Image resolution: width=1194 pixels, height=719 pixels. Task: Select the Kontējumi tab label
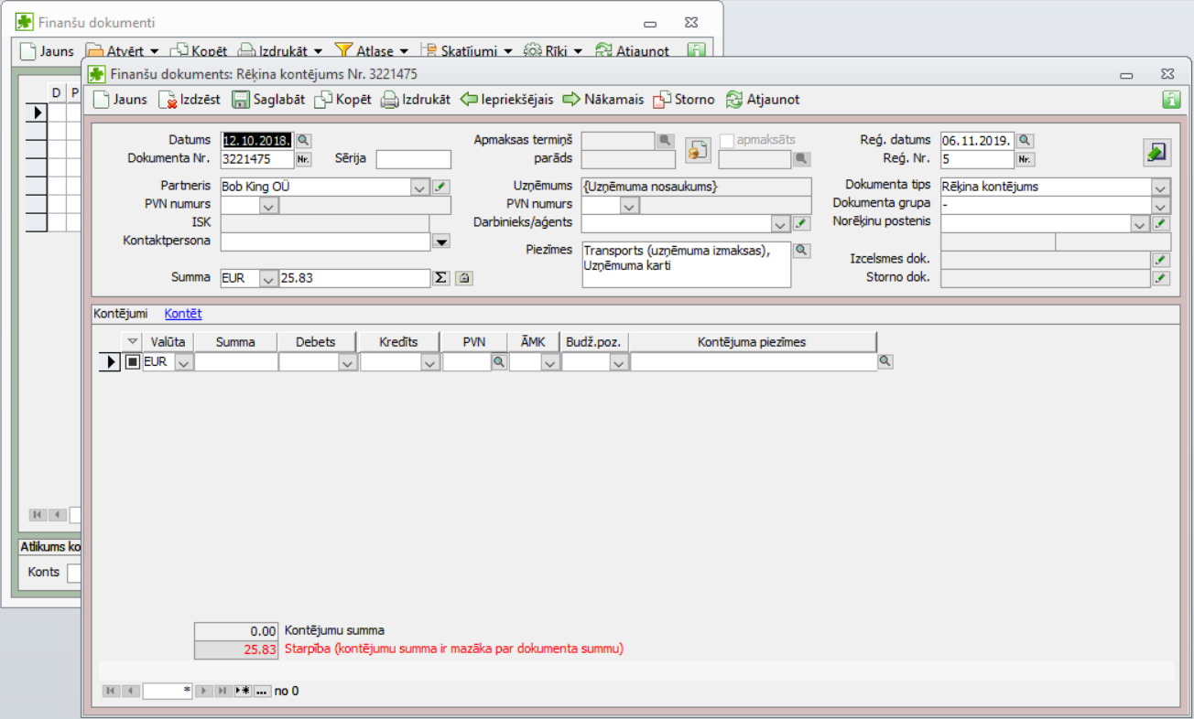pyautogui.click(x=121, y=313)
